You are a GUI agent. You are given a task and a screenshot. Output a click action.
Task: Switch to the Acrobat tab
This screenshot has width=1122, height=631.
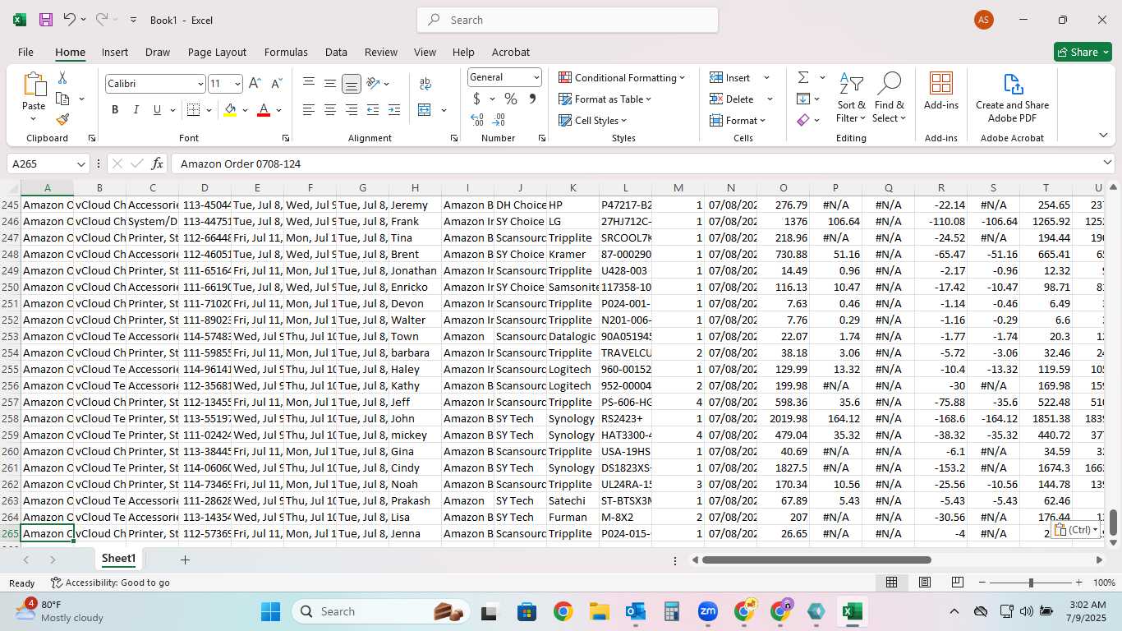pyautogui.click(x=511, y=52)
